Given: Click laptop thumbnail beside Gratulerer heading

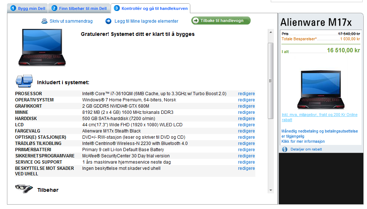Looking at the screenshot, I should (42, 47).
